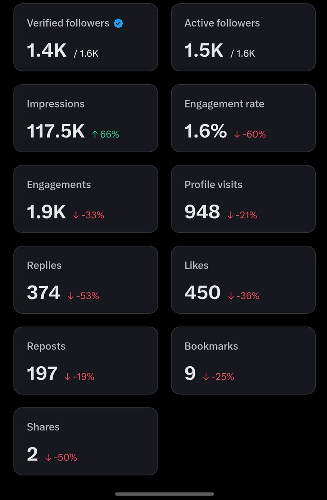Open the Likes metric card
327x500 pixels.
click(243, 280)
